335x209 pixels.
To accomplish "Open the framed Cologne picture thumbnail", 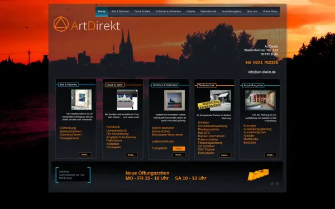I will click(x=174, y=100).
